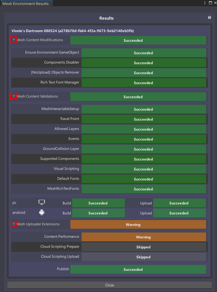Screen dimensions: 217x292
Task: Click the Publish Succeeded status bar
Action: pos(138,269)
